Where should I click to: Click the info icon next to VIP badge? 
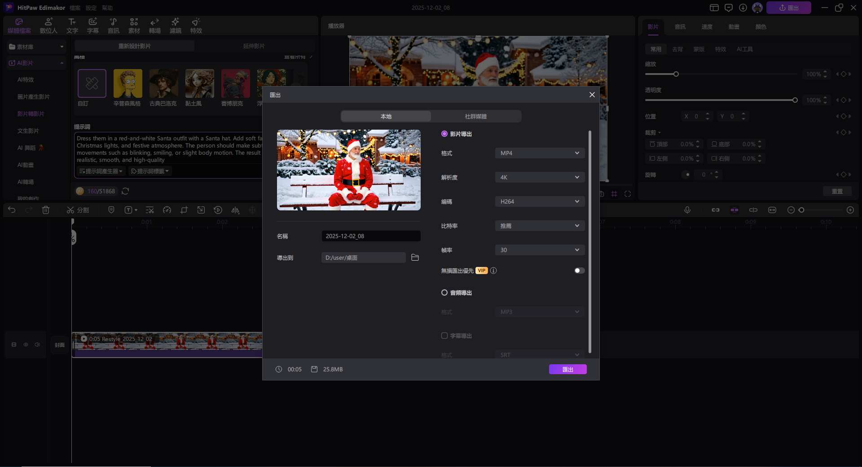click(493, 271)
